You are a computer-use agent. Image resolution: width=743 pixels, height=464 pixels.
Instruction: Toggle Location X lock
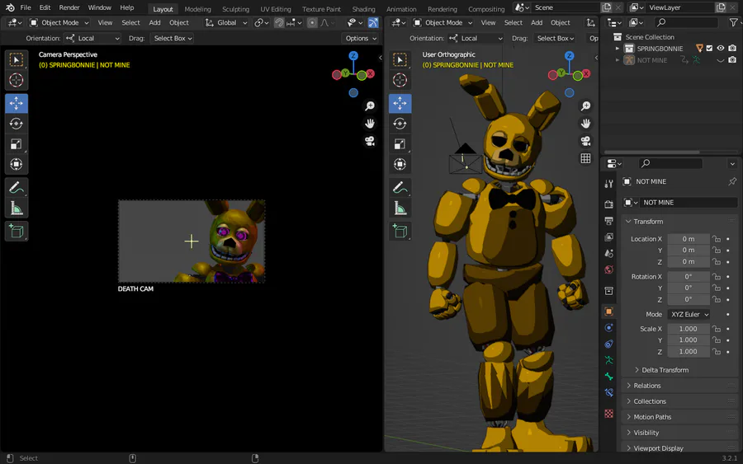point(717,239)
